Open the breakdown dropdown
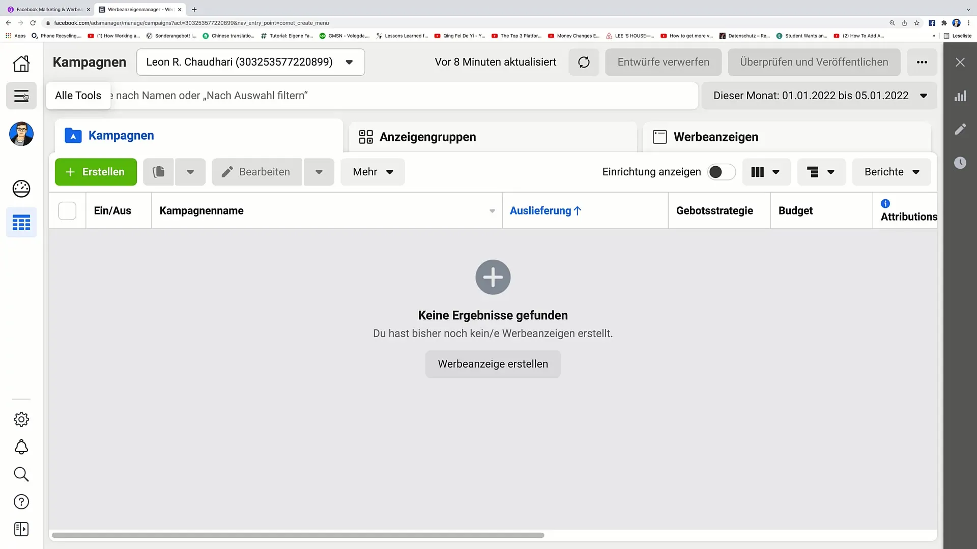977x549 pixels. coord(821,172)
